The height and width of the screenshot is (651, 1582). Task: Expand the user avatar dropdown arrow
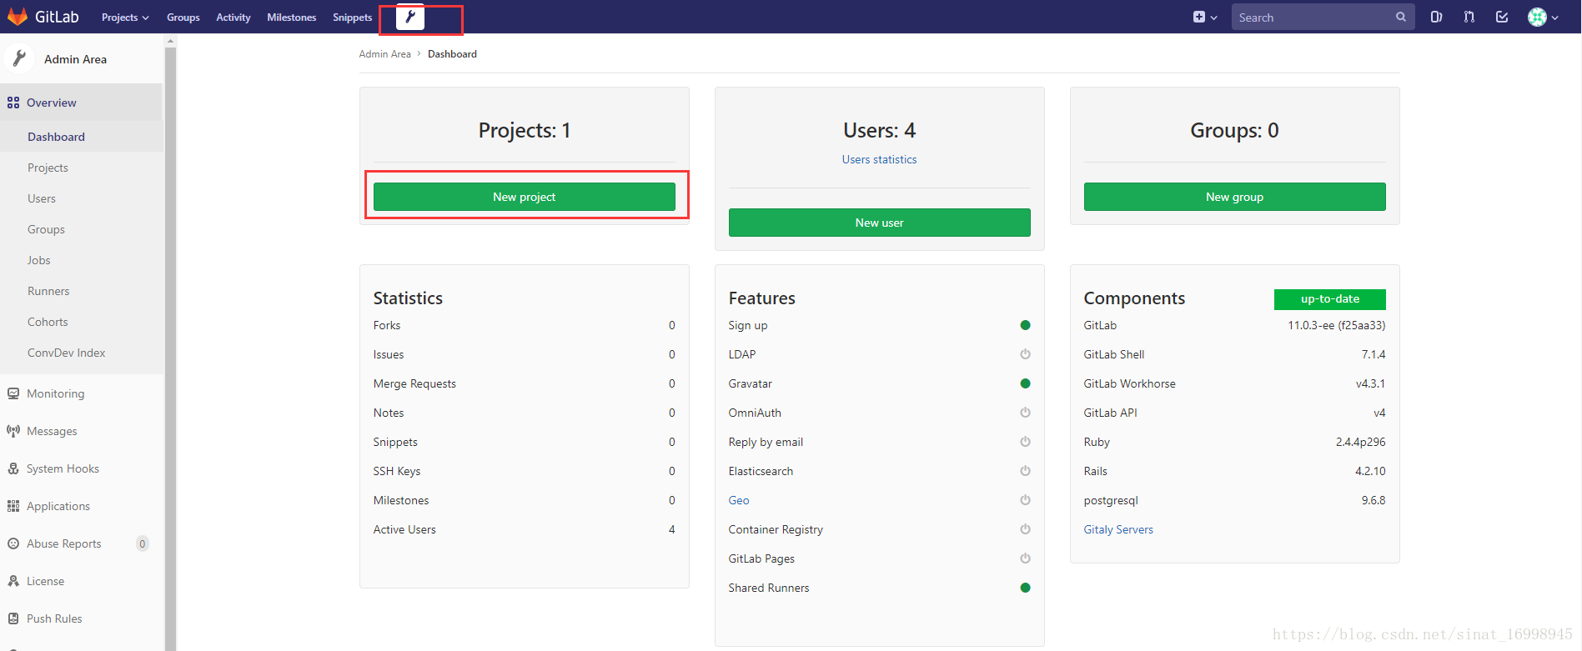1554,18
